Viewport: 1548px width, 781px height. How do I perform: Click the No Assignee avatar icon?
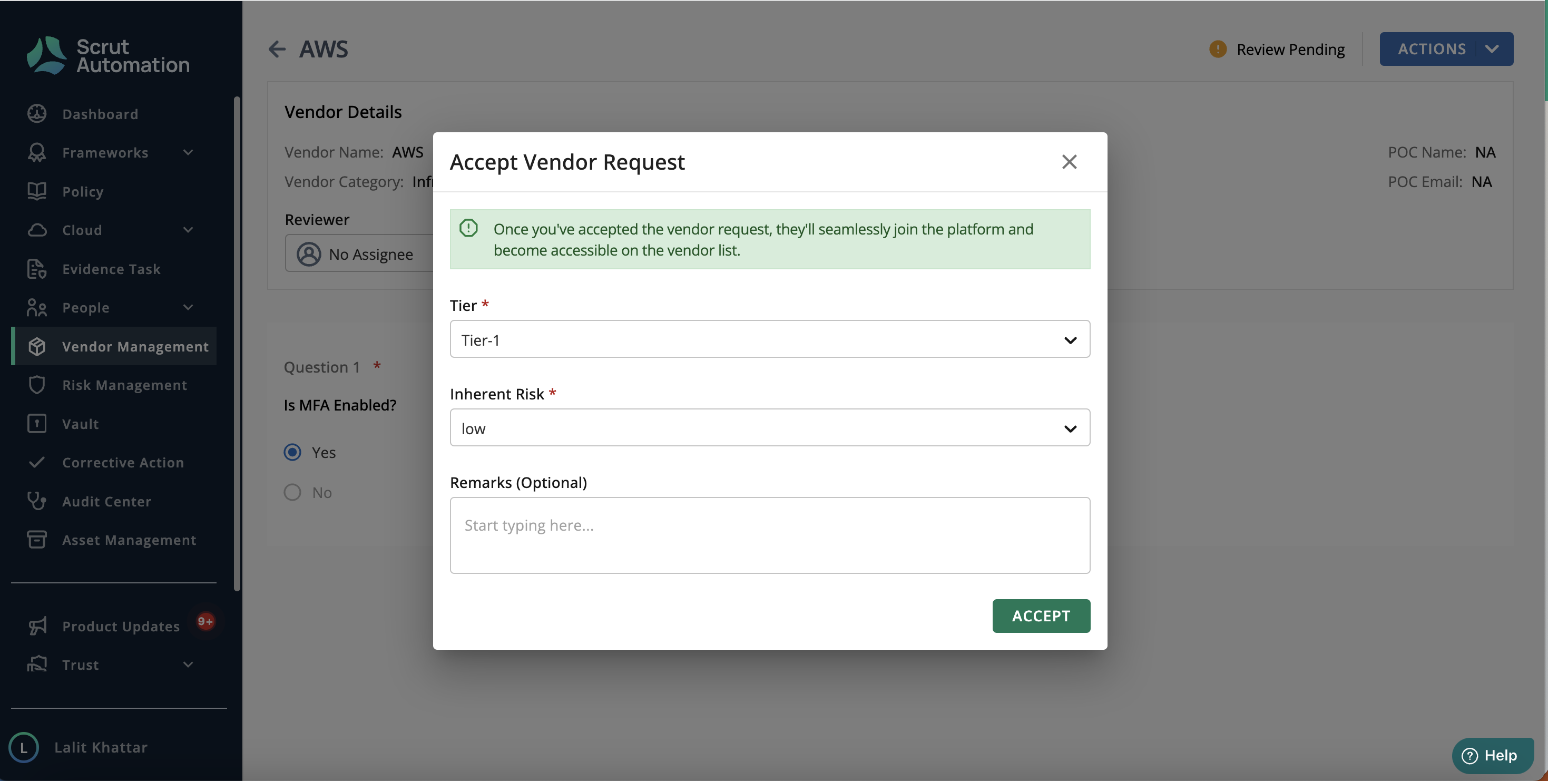coord(309,255)
